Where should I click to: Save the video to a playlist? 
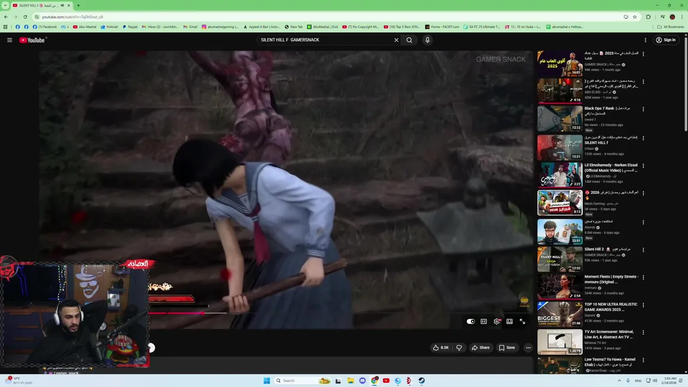507,348
